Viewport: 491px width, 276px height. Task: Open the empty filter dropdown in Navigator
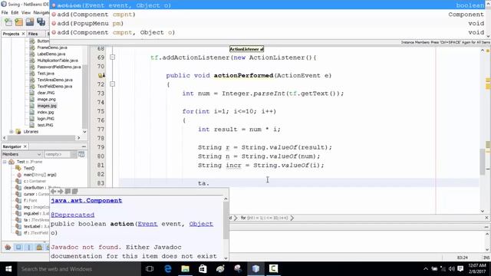(x=60, y=154)
